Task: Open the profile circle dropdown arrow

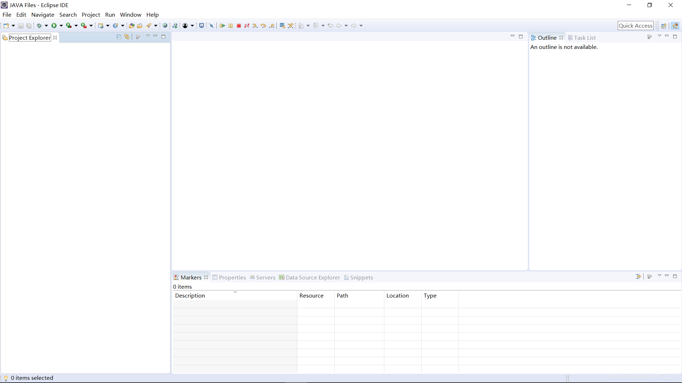Action: pyautogui.click(x=192, y=26)
